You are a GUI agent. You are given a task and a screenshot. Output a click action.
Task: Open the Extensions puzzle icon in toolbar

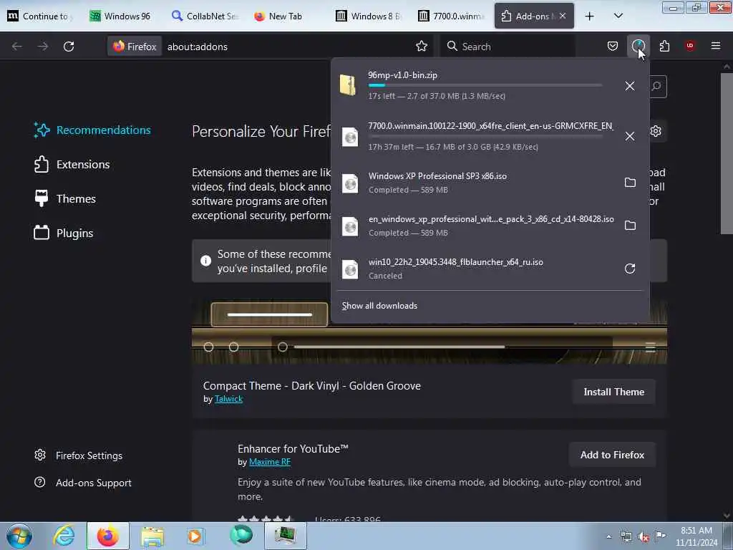click(x=664, y=46)
